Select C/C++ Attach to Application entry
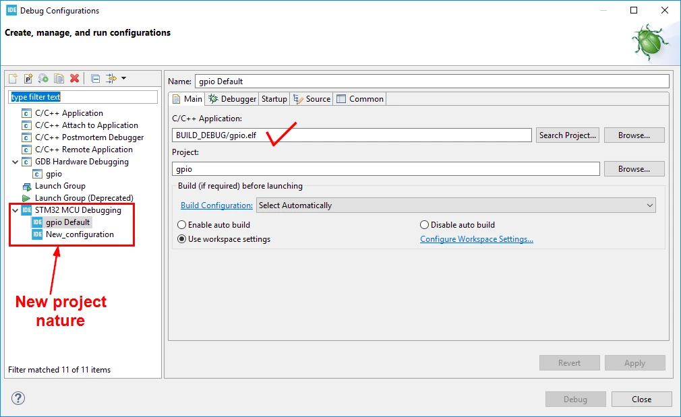The image size is (681, 417). coord(86,125)
